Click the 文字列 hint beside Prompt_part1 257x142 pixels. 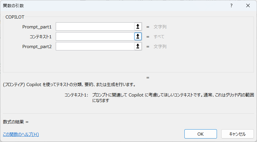(160, 27)
